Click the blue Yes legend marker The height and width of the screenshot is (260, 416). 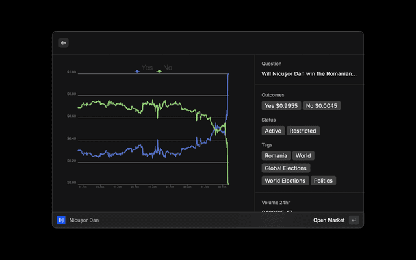pyautogui.click(x=137, y=68)
